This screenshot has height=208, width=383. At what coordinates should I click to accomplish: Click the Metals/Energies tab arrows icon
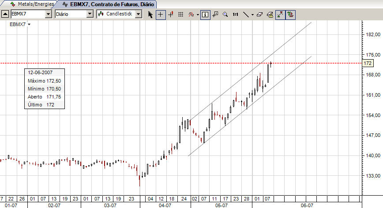13,4
